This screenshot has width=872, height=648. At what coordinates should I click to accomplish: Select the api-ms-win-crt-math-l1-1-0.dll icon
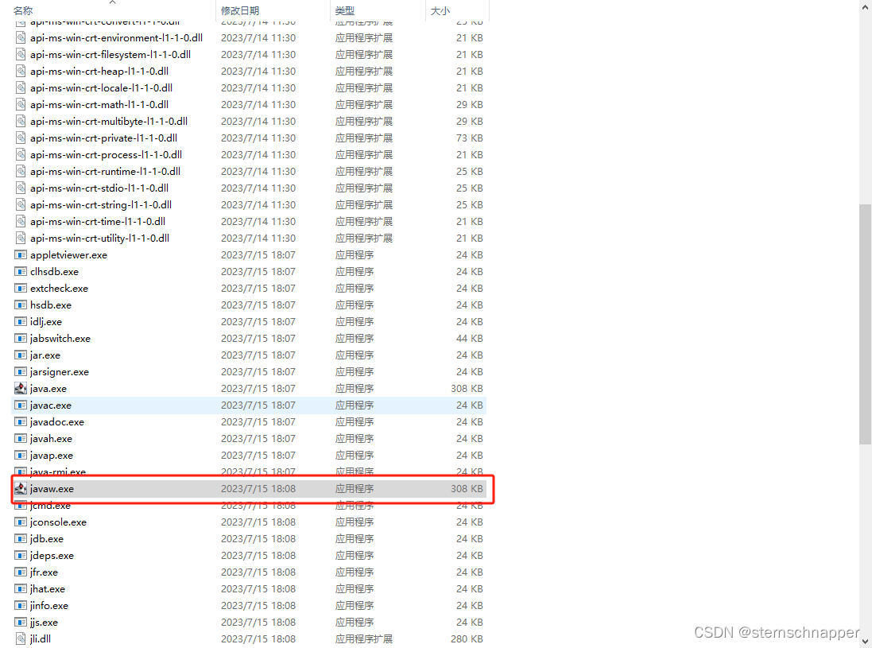tap(19, 104)
